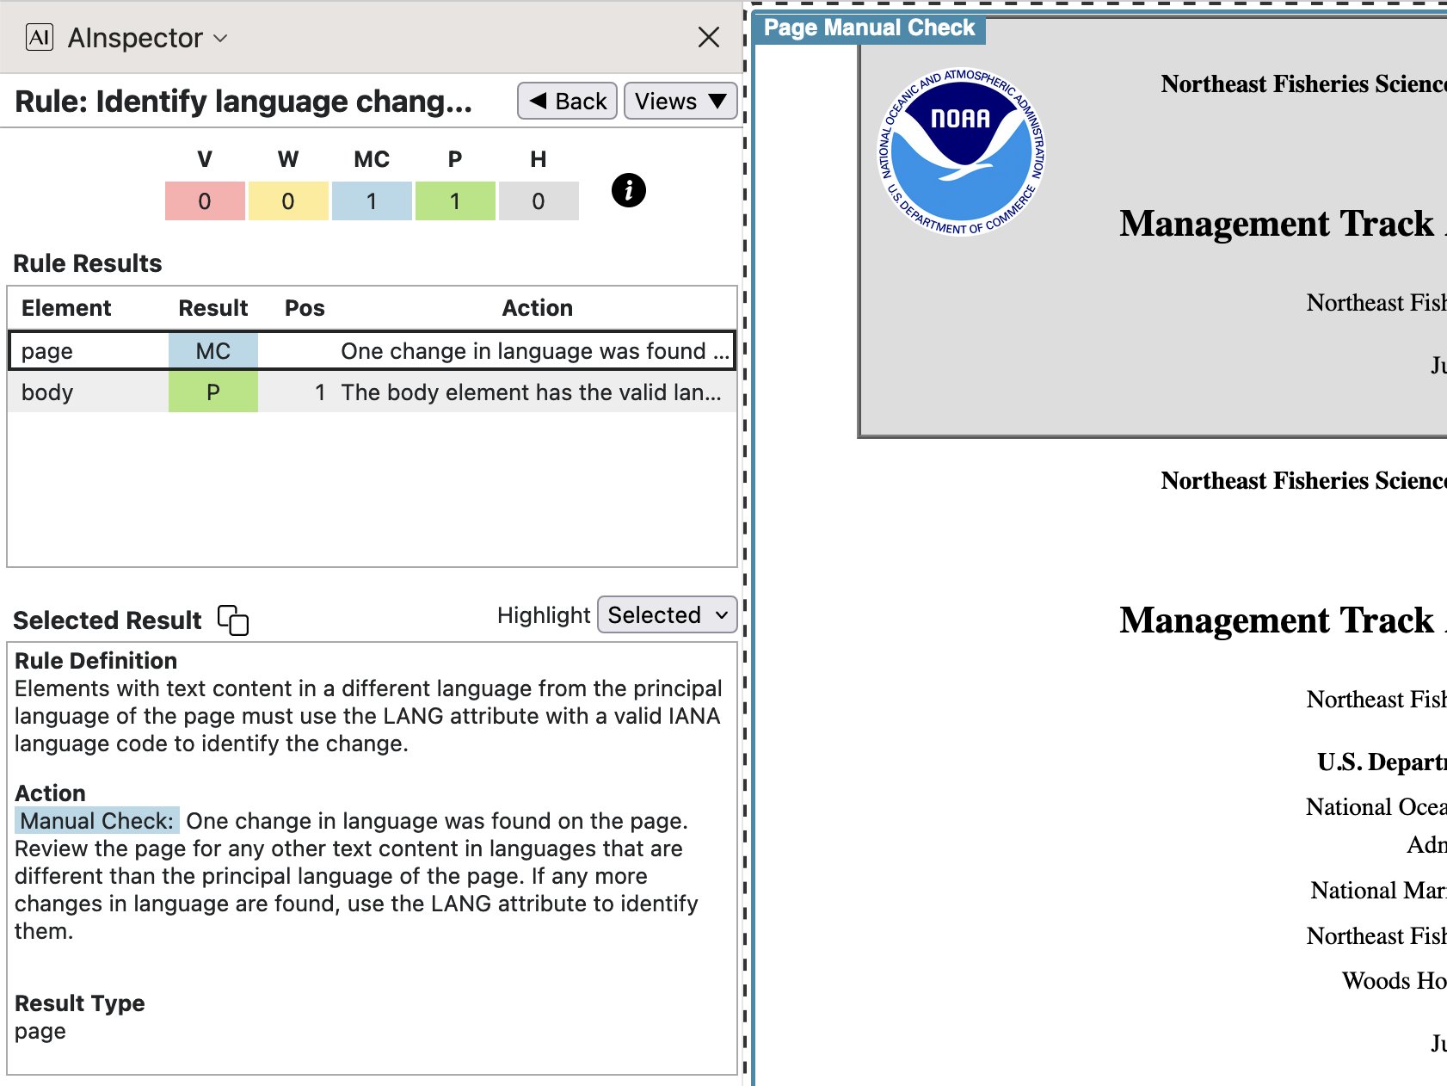Click the info icon beside the summary
Image resolution: width=1447 pixels, height=1086 pixels.
[628, 190]
